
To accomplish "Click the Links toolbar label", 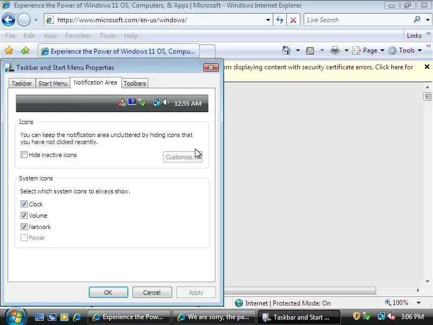I will tap(414, 36).
